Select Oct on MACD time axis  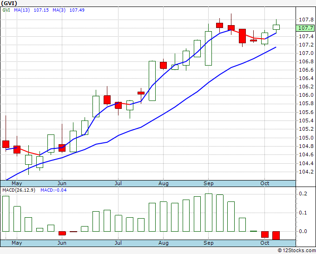pos(264,243)
